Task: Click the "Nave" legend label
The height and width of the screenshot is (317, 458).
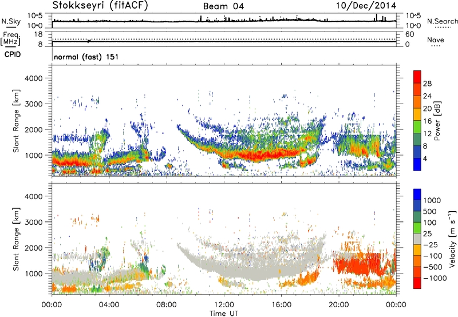Action: click(436, 39)
